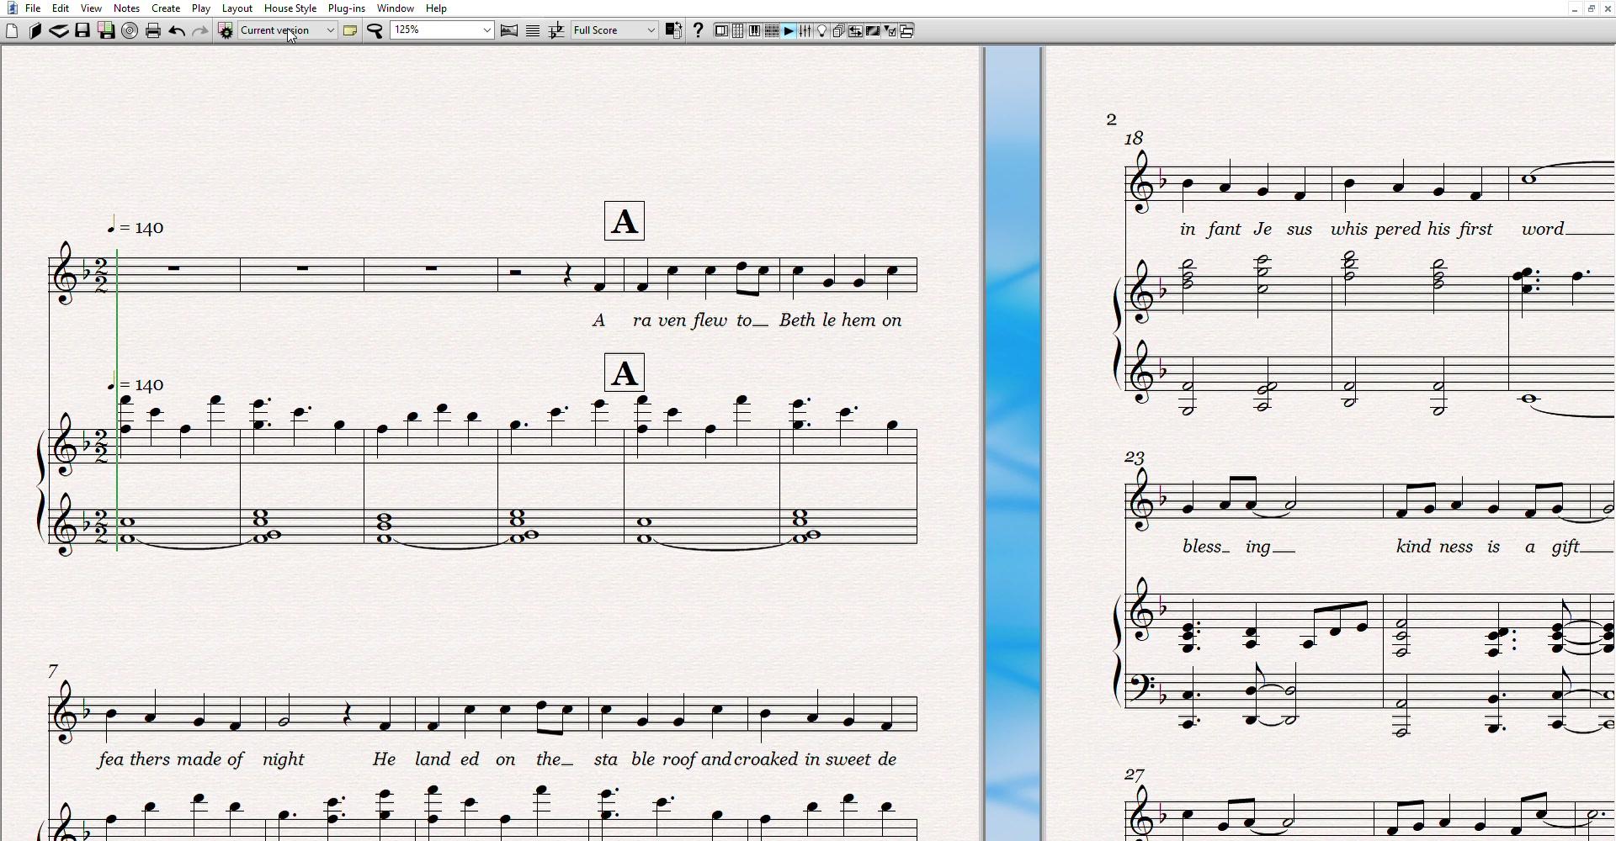This screenshot has width=1616, height=841.
Task: Open Edit Versions gear icon
Action: 226,31
